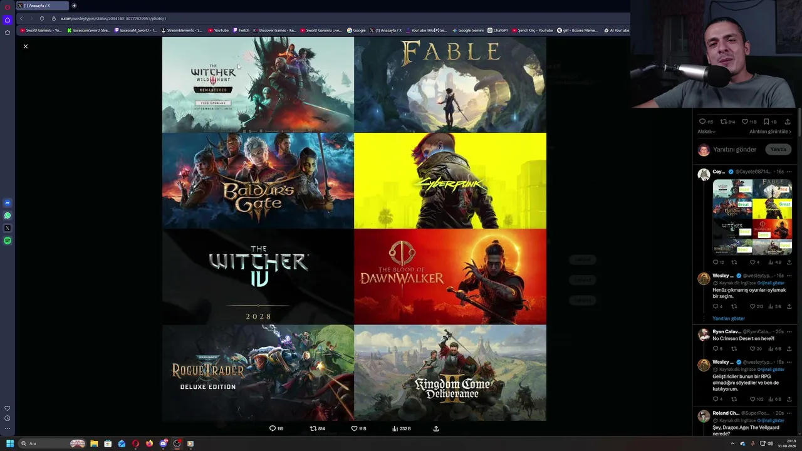The image size is (802, 451).
Task: Click share icon atop the right panel
Action: pos(788,122)
